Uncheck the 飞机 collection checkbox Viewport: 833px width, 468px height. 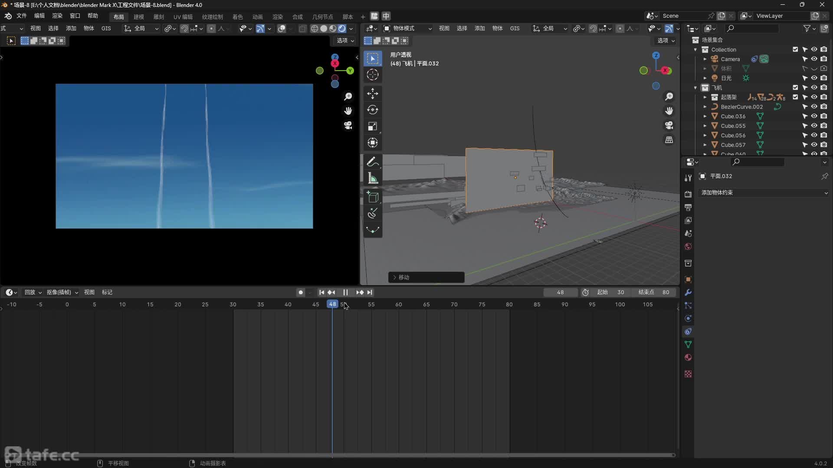point(795,88)
